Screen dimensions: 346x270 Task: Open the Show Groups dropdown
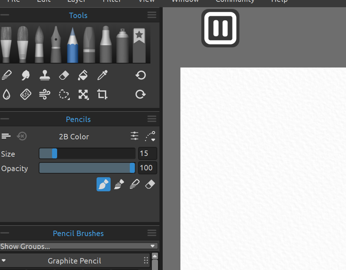pyautogui.click(x=79, y=246)
